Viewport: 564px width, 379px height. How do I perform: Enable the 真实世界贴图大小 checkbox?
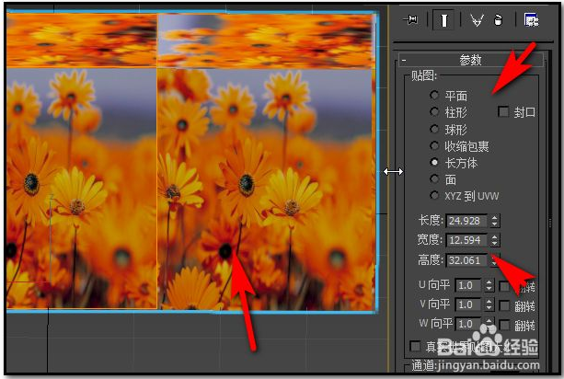coord(416,346)
